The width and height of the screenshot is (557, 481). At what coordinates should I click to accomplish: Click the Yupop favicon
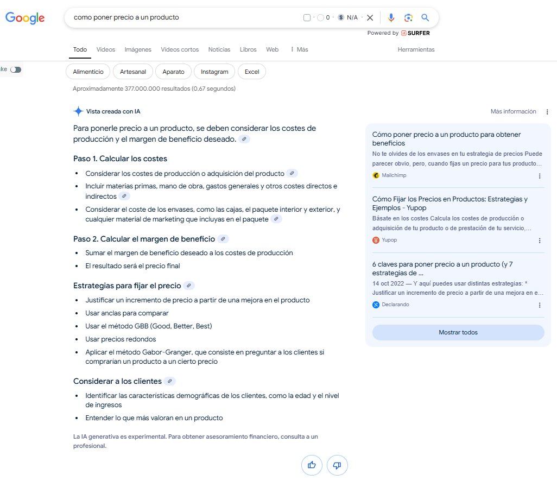point(376,240)
